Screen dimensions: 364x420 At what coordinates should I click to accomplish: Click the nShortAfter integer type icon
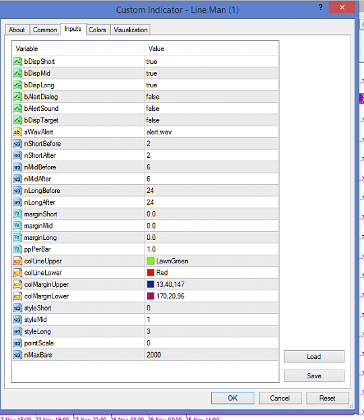click(17, 155)
